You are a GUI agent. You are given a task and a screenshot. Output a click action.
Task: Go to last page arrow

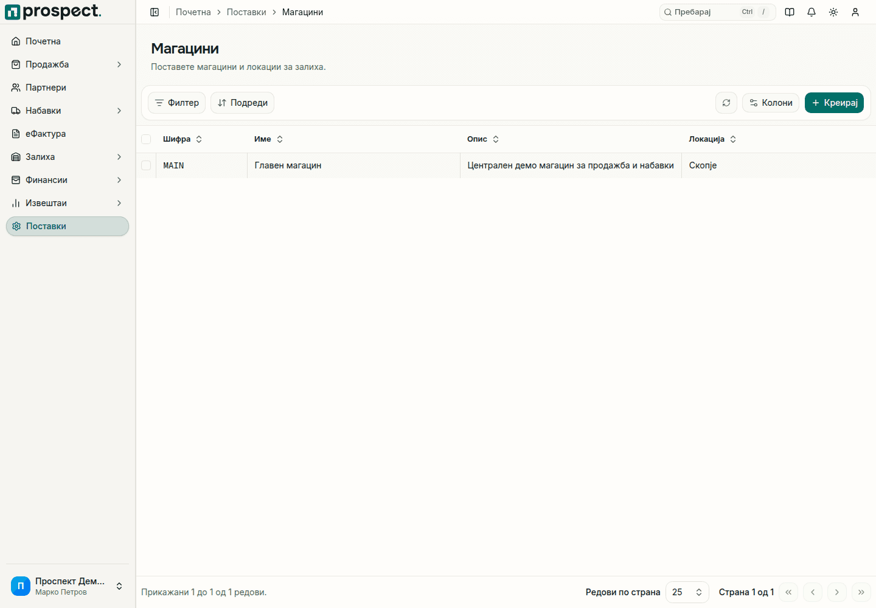[x=861, y=592]
